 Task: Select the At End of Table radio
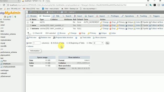point(52,43)
